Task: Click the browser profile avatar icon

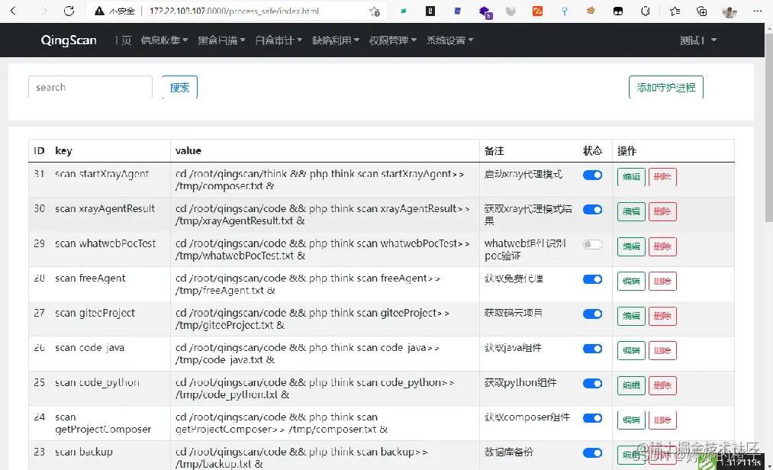Action: tap(727, 12)
